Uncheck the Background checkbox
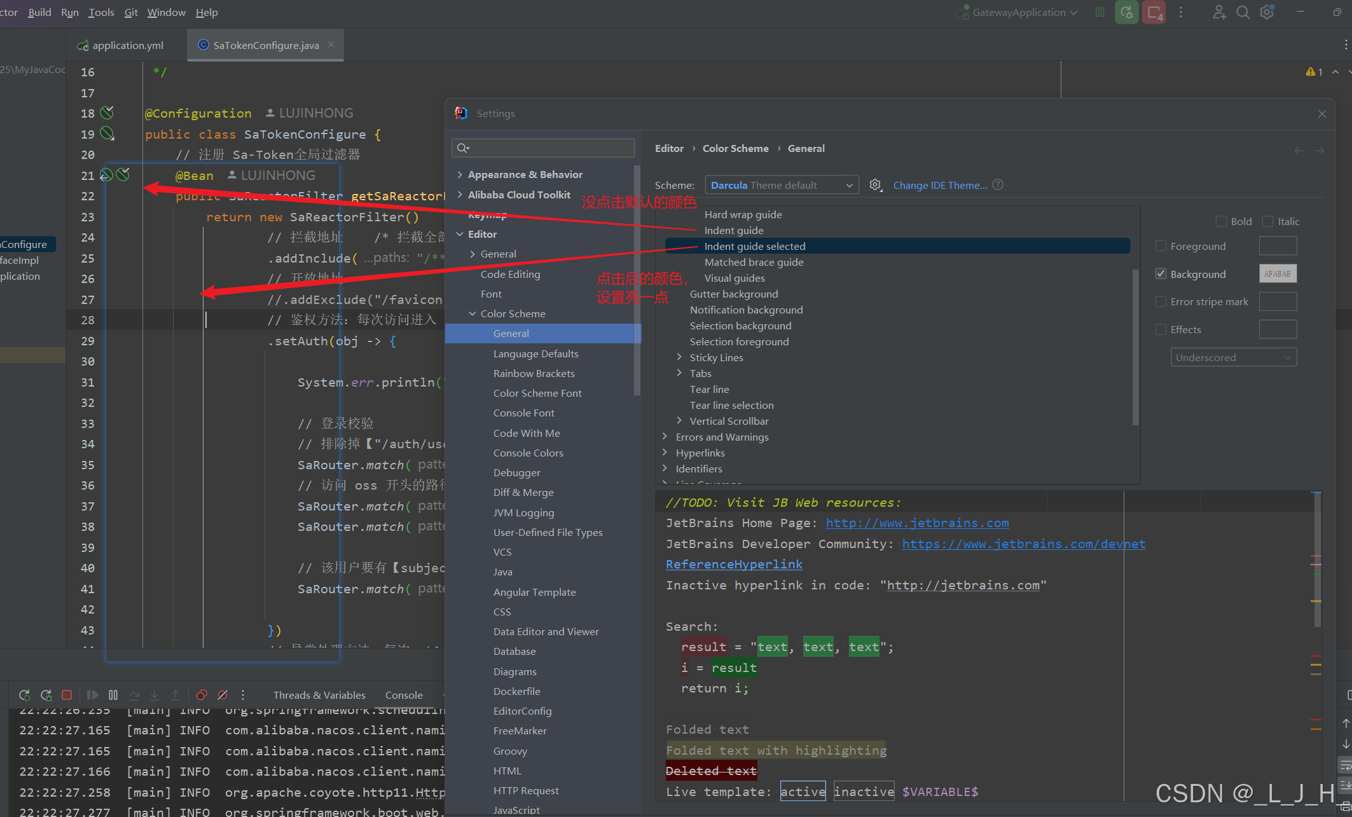 (1161, 274)
